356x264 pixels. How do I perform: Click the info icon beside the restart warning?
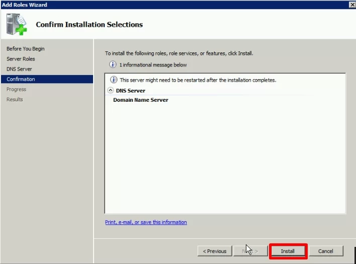114,80
